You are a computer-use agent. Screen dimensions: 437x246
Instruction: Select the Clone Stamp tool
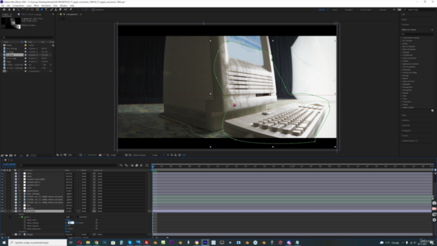pyautogui.click(x=56, y=10)
